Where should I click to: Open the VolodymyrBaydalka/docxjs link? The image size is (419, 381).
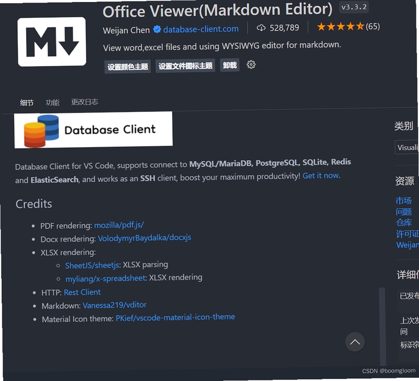(x=145, y=238)
